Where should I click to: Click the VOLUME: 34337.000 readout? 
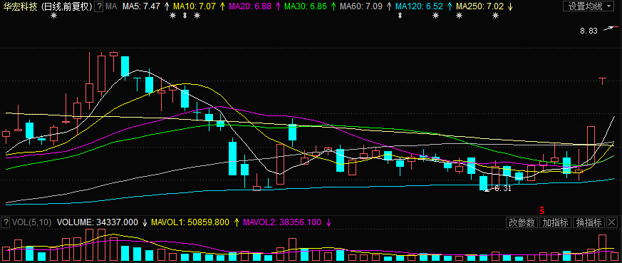[x=98, y=222]
